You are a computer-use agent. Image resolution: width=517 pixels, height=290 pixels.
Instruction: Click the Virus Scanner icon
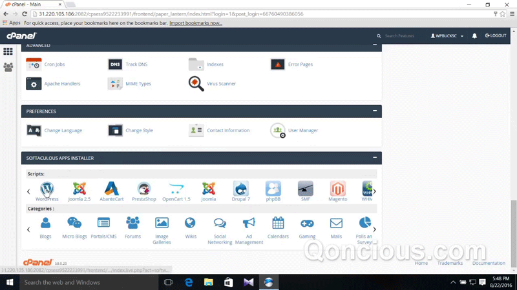click(196, 84)
